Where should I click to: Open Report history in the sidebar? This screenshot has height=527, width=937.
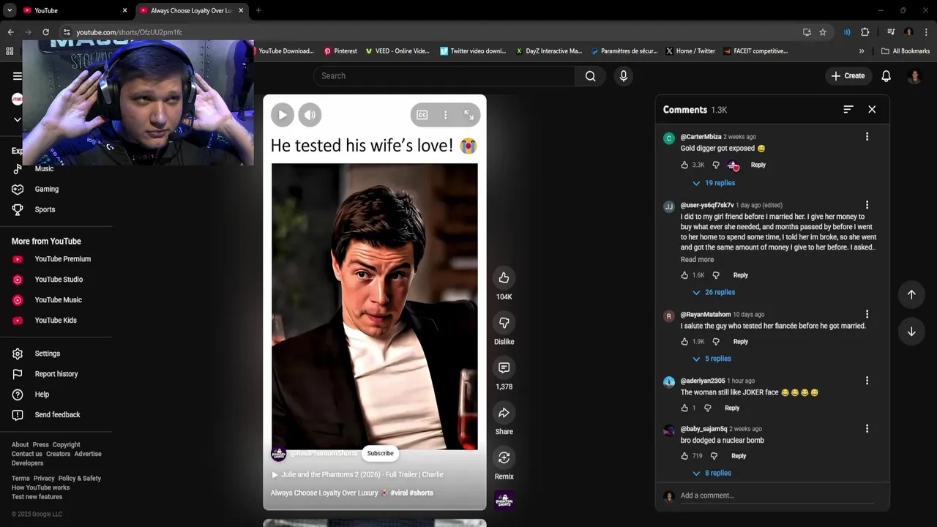[x=56, y=374]
